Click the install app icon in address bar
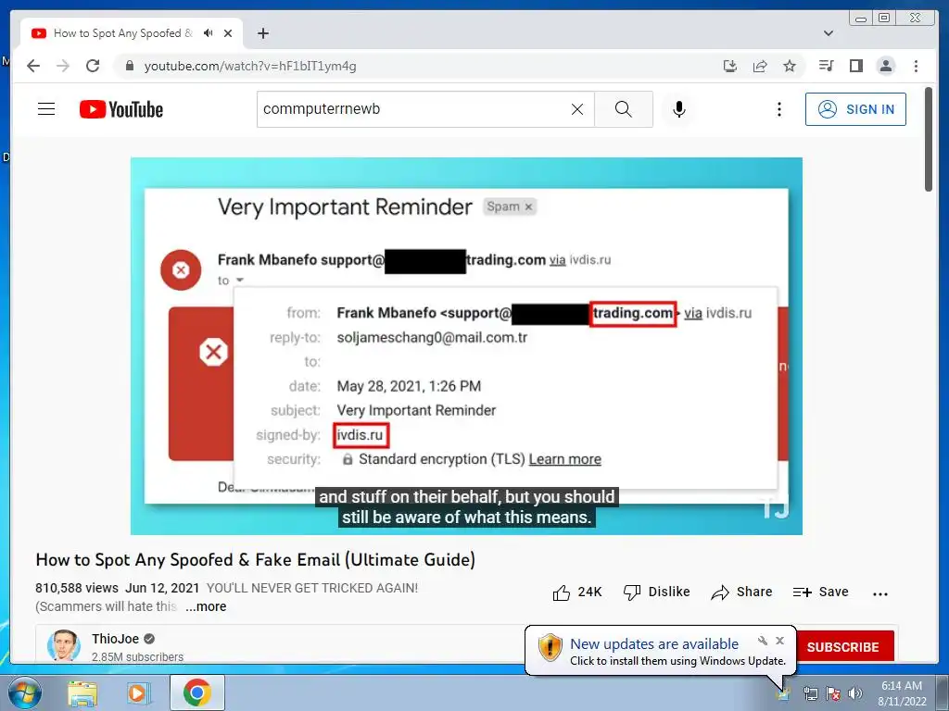Viewport: 949px width, 711px height. click(730, 66)
